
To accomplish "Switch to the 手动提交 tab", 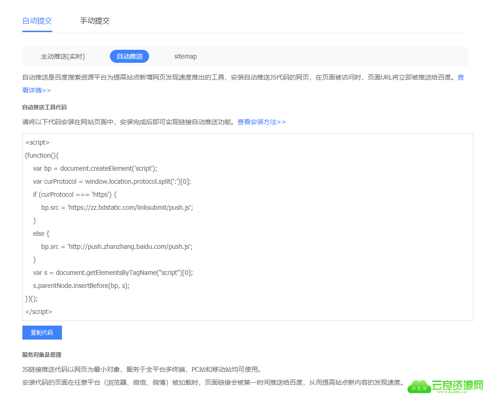I will point(95,21).
